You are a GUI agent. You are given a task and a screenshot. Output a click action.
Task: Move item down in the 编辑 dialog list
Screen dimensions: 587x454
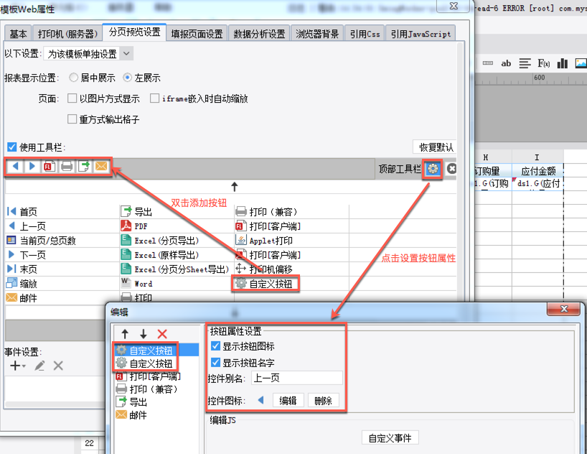[144, 333]
